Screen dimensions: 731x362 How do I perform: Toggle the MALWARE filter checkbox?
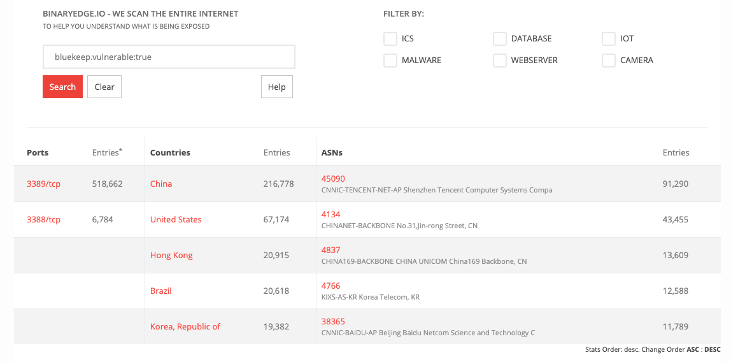(x=390, y=60)
